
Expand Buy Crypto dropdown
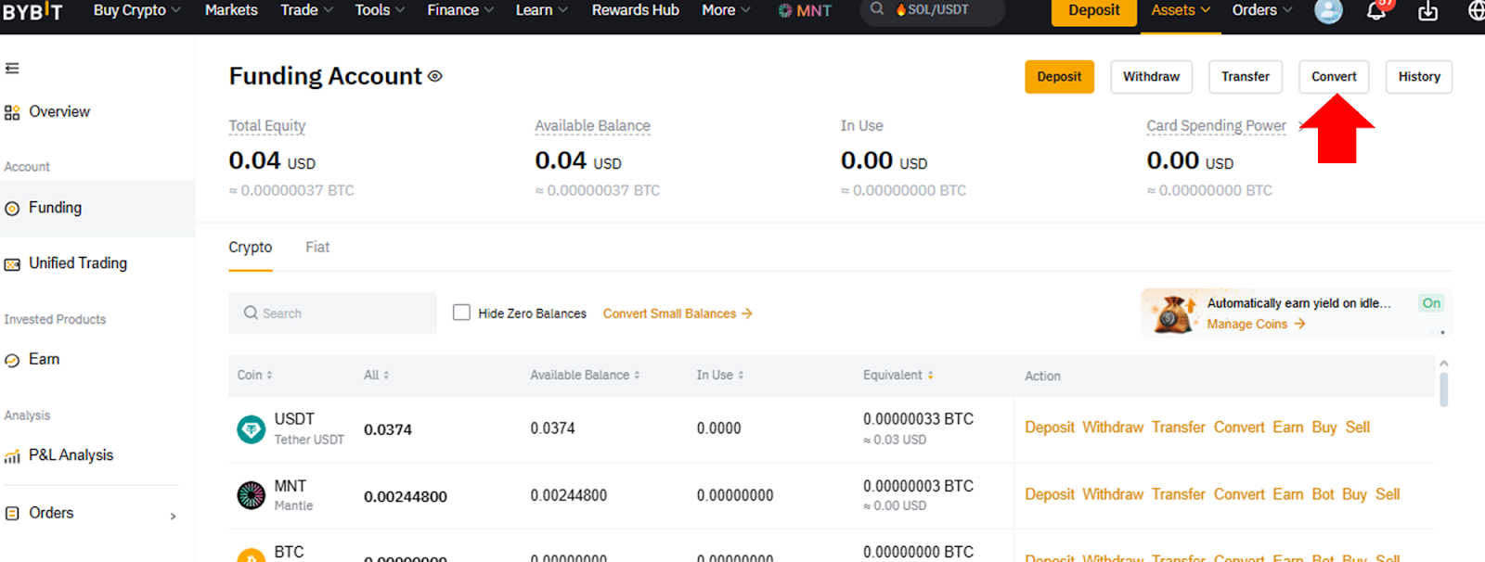[137, 10]
